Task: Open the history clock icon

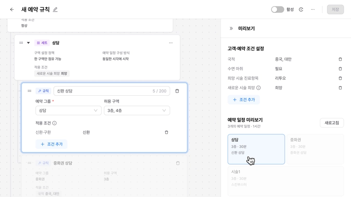Action: (x=301, y=9)
